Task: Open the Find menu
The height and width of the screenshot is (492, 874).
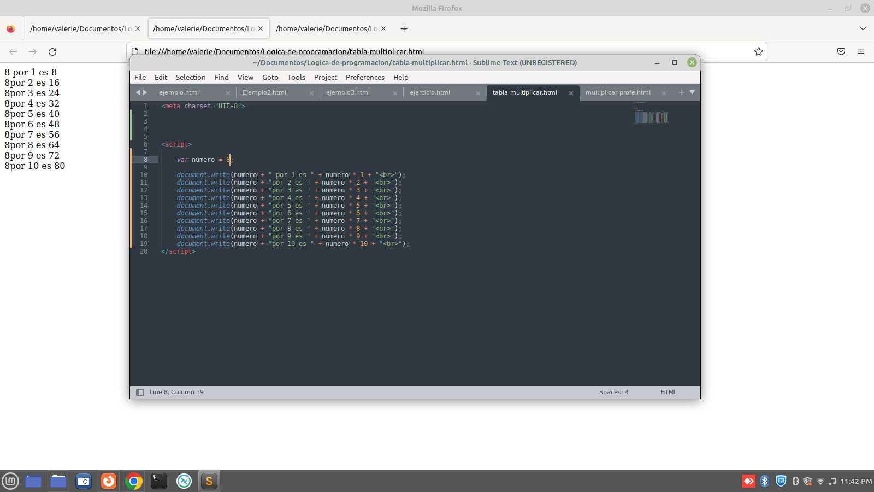Action: [222, 77]
